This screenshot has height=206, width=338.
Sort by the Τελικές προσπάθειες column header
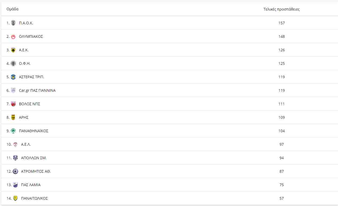[x=282, y=9]
